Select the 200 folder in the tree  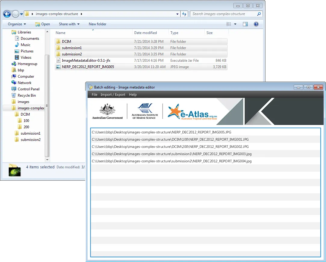[23, 127]
